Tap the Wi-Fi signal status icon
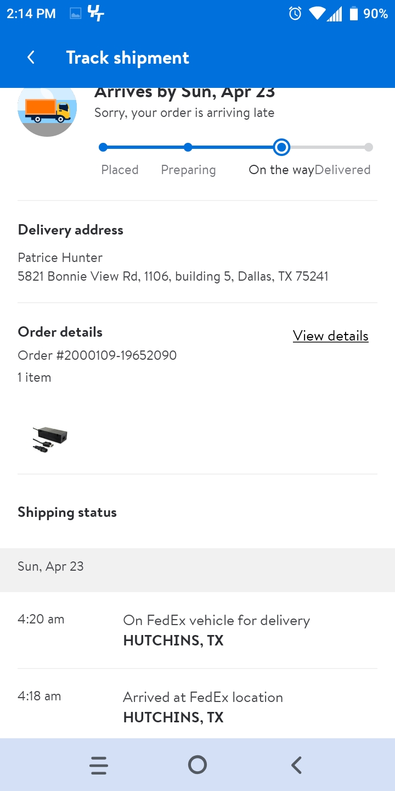Screen dimensions: 395x791 [x=318, y=14]
